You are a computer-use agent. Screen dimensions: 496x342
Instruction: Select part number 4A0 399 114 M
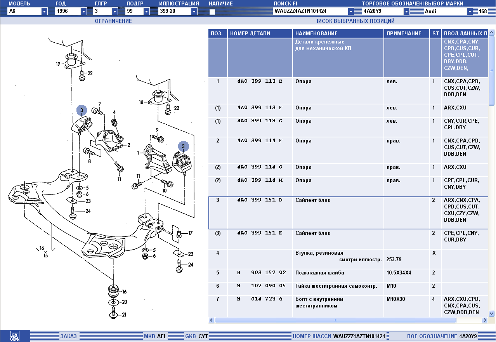[260, 180]
